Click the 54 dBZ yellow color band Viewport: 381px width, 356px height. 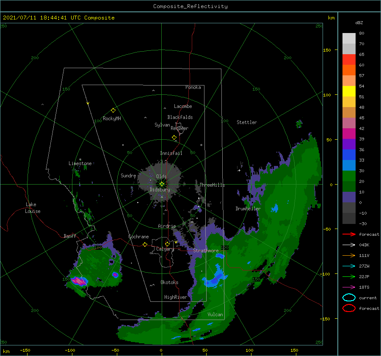[349, 91]
